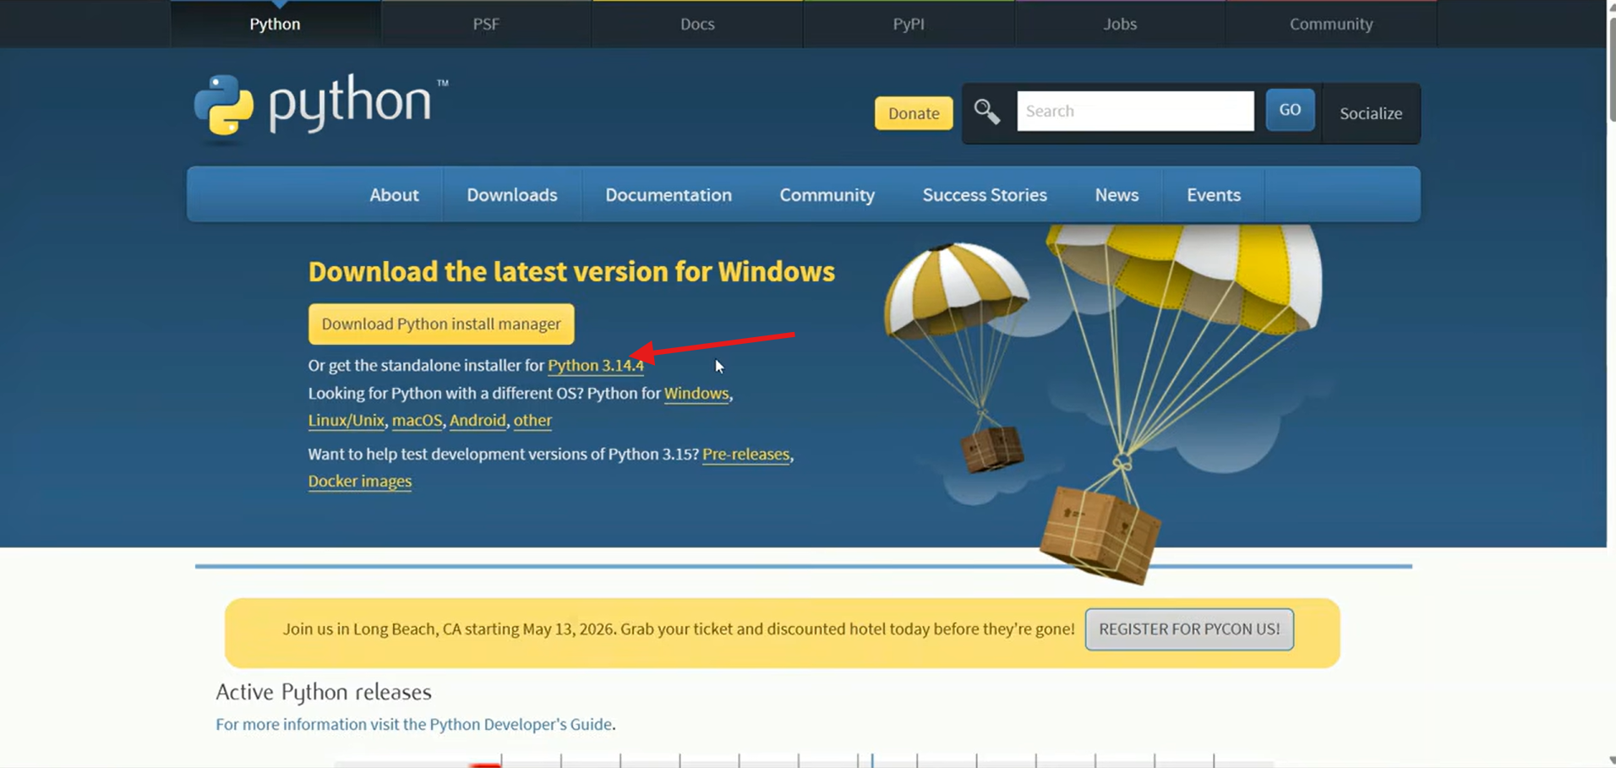Viewport: 1616px width, 768px height.
Task: Click REGISTER FOR PYCON US! button
Action: click(x=1189, y=629)
